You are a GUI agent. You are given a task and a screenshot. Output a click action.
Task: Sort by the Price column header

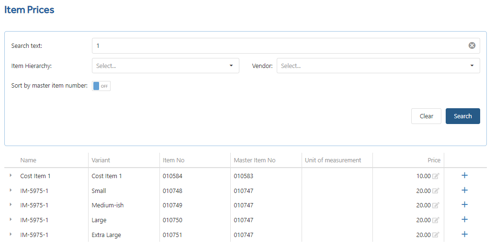(434, 160)
